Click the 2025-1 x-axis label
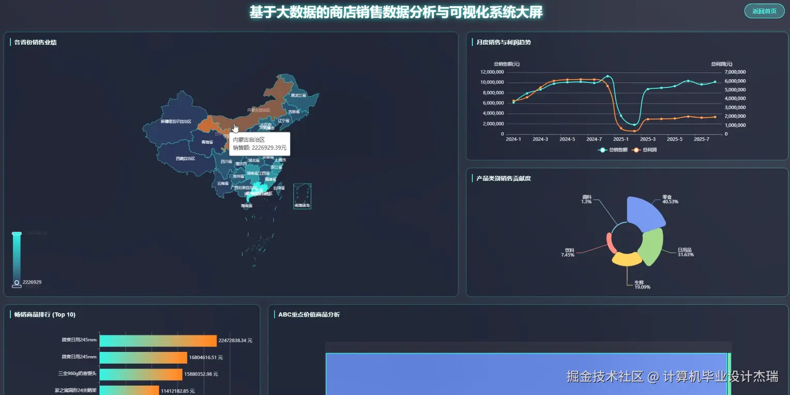Viewport: 790px width, 395px height. coord(621,139)
